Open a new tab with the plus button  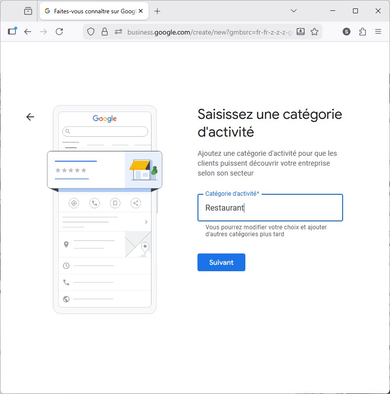tap(157, 11)
